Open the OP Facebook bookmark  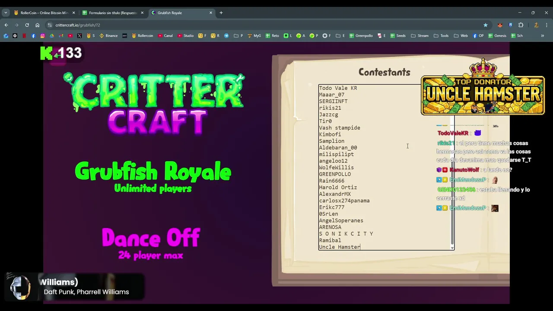point(478,35)
